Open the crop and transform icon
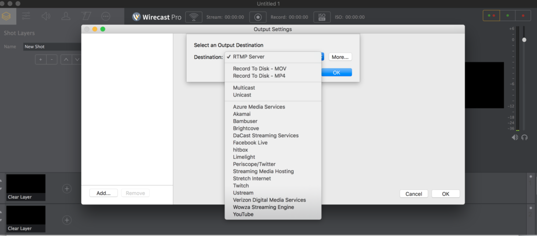The height and width of the screenshot is (236, 537). click(85, 16)
